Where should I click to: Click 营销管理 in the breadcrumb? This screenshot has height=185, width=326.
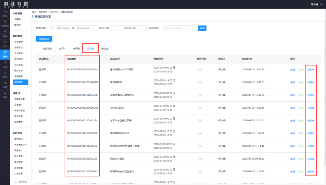point(43,12)
